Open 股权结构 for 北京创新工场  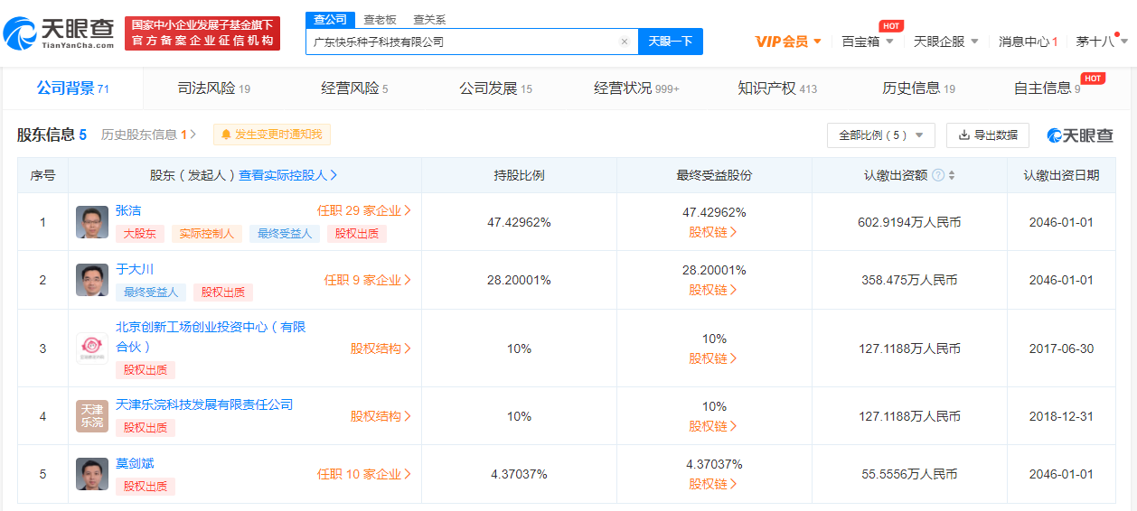click(x=381, y=348)
